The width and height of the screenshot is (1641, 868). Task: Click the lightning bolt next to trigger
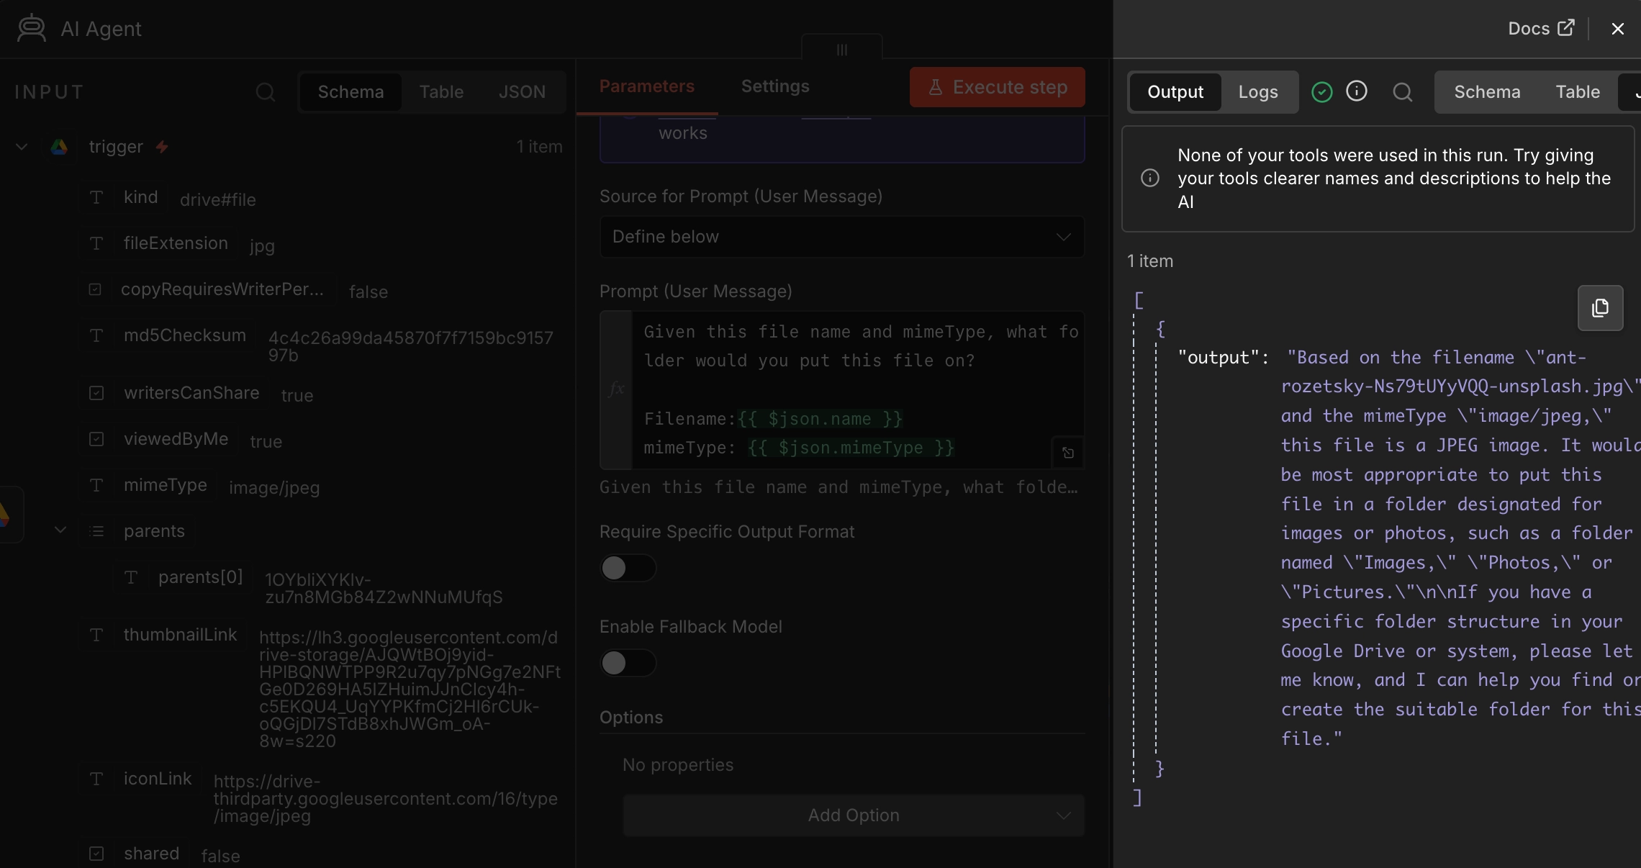(x=162, y=147)
